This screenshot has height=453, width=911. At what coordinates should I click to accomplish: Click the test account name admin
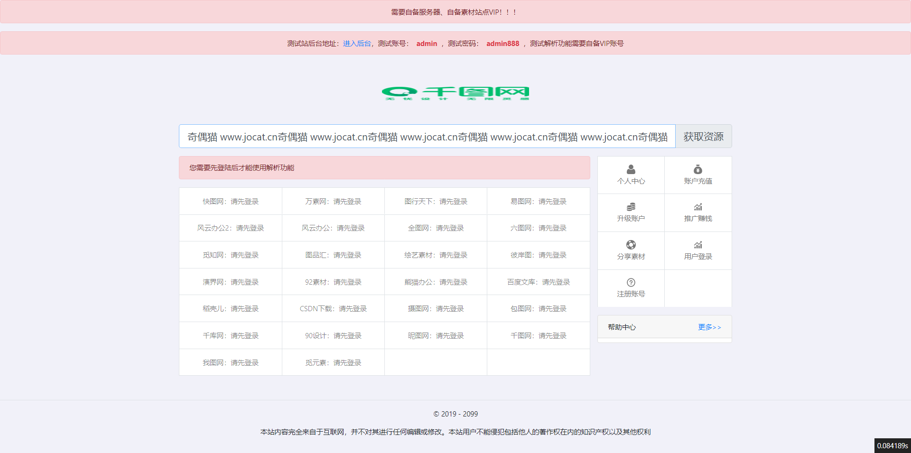point(427,43)
